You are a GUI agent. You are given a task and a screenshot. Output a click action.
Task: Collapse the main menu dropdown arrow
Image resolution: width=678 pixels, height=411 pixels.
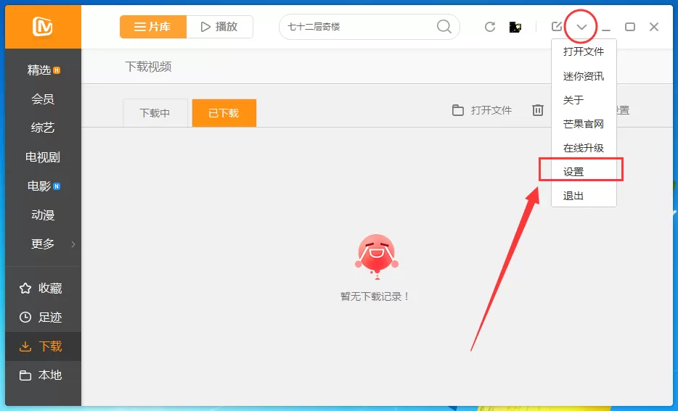[581, 28]
